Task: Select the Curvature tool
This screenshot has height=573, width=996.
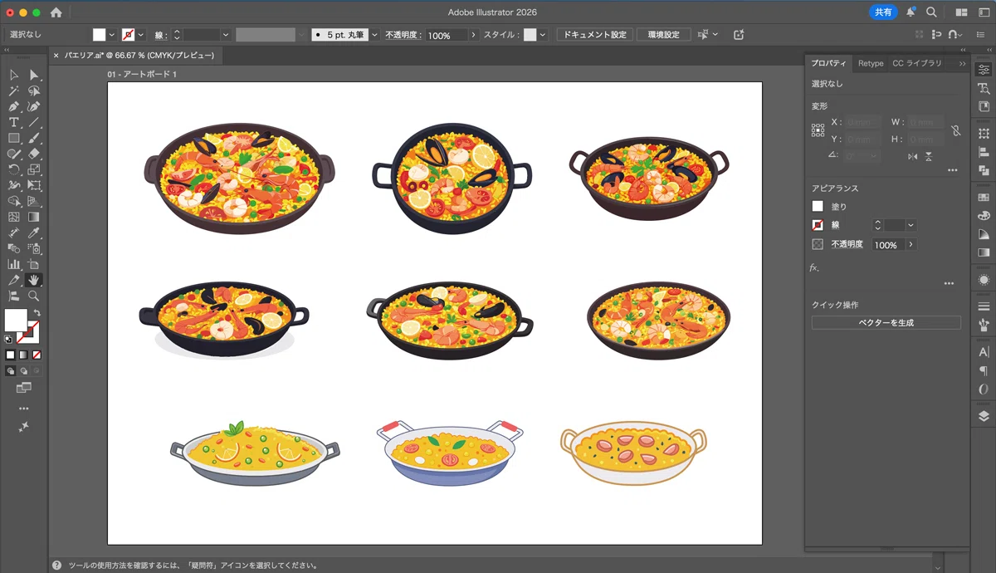Action: [x=34, y=106]
